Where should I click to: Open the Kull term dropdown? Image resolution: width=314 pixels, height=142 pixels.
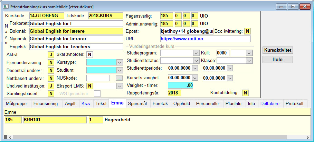pyautogui.click(x=249, y=53)
